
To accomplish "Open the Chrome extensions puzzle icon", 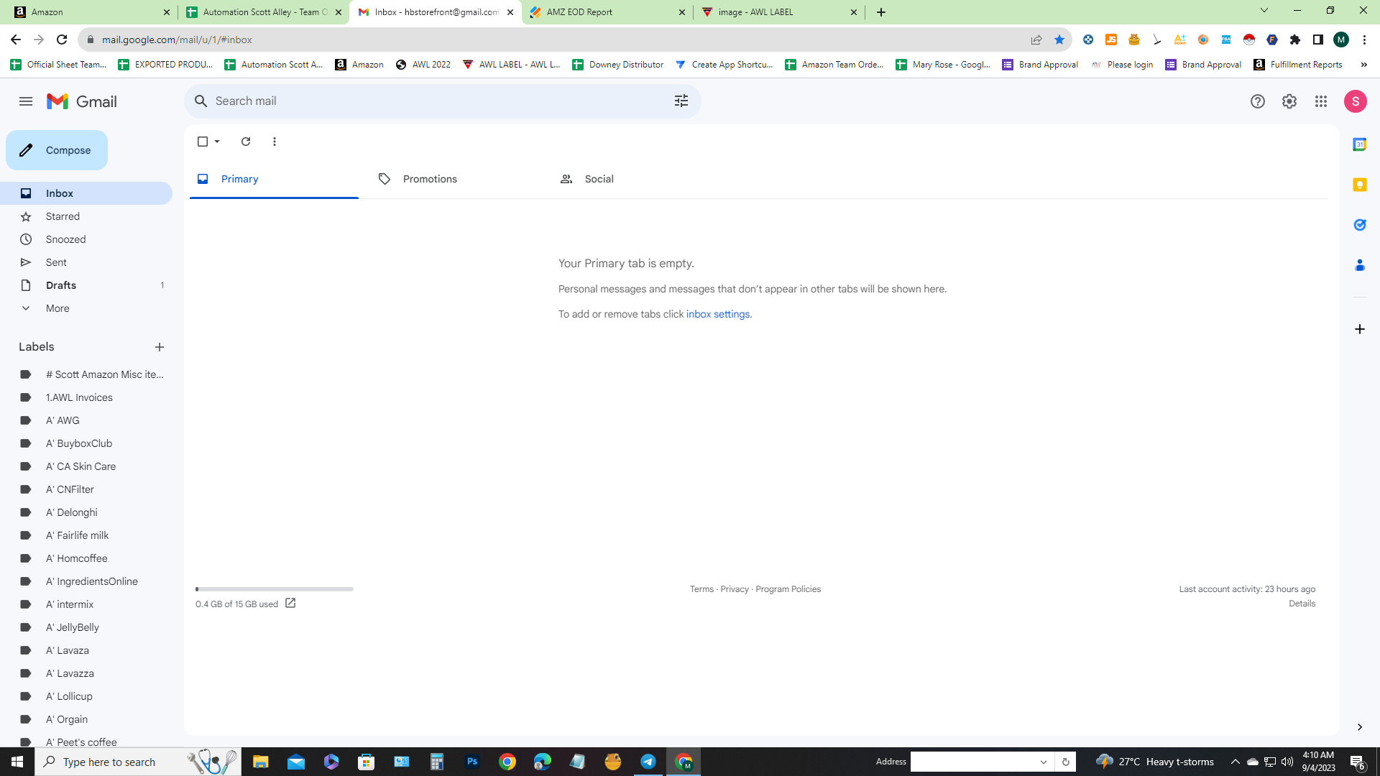I will coord(1295,40).
